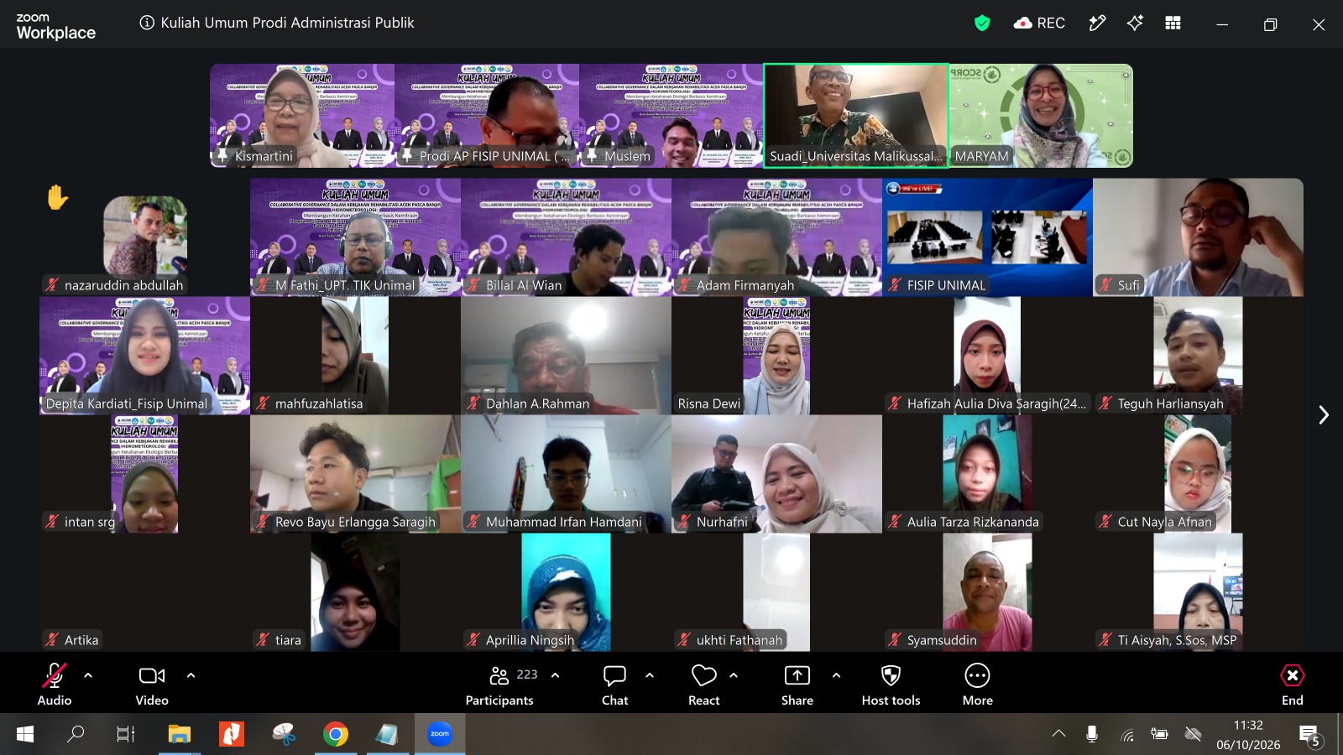Screen dimensions: 1343x755
Task: Click the End meeting button
Action: coord(1293,685)
